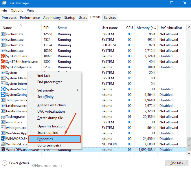Click the svchost.exe icon for PID 11124
The width and height of the screenshot is (191, 170).
(3, 45)
